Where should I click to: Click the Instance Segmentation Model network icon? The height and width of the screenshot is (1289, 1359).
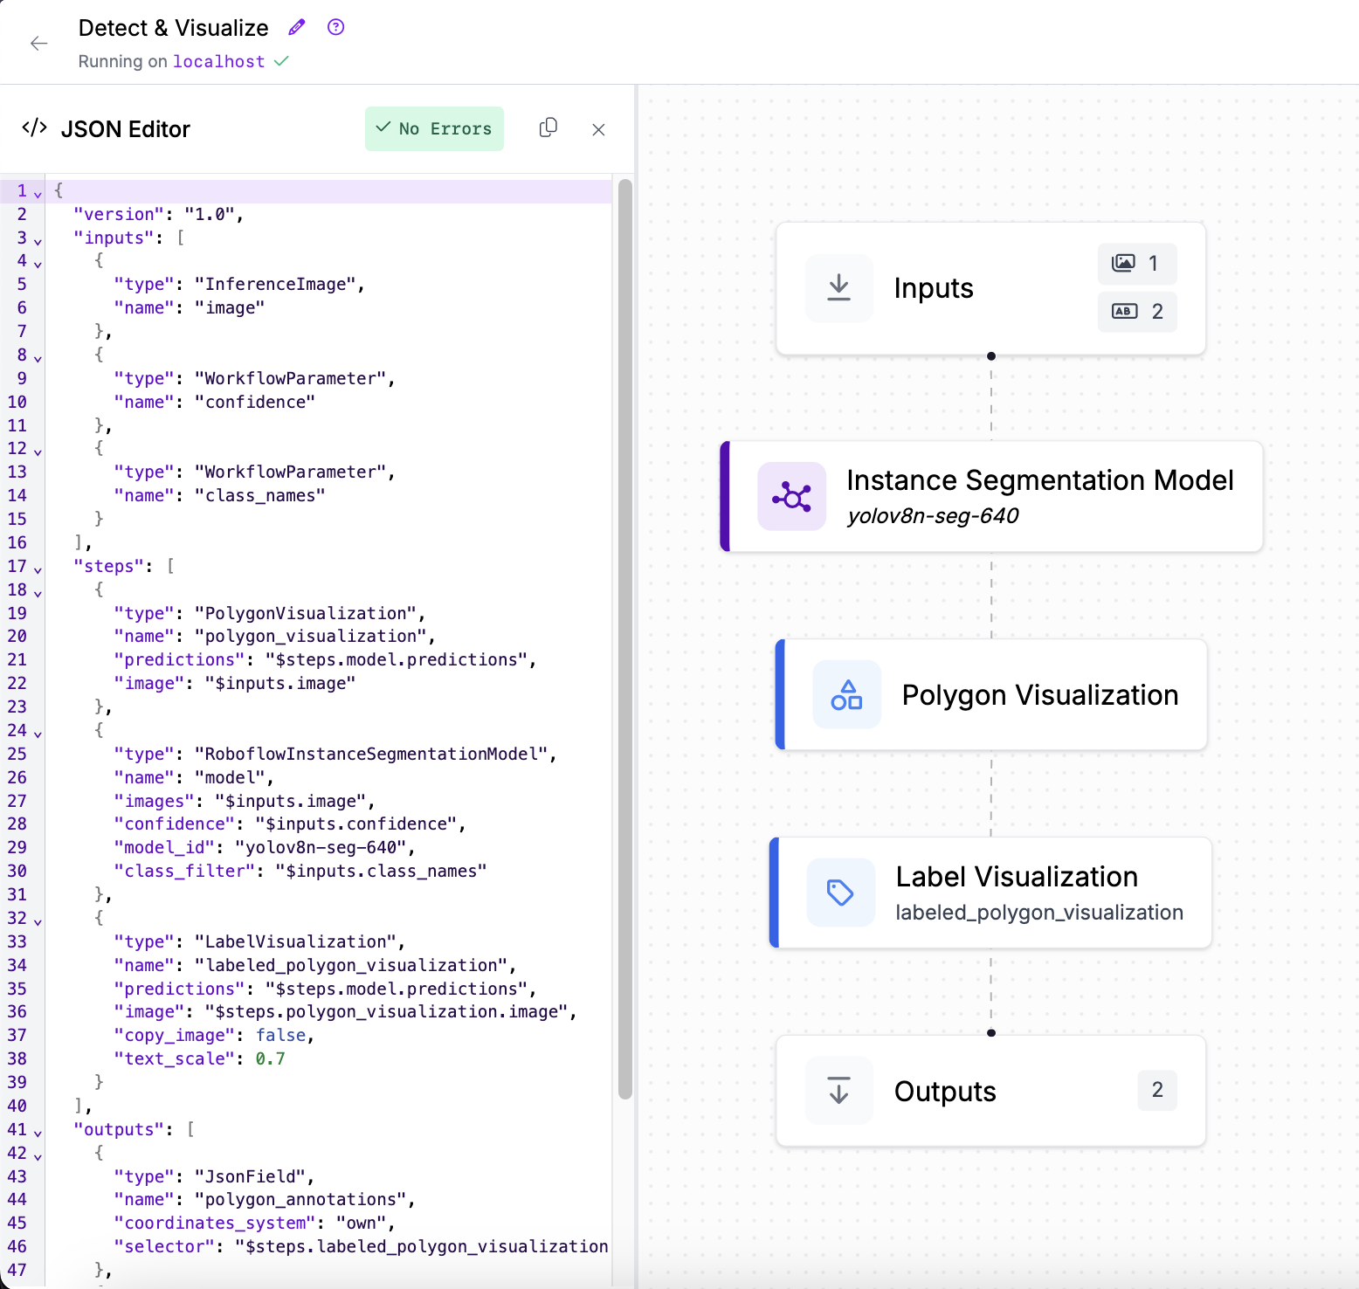[791, 497]
